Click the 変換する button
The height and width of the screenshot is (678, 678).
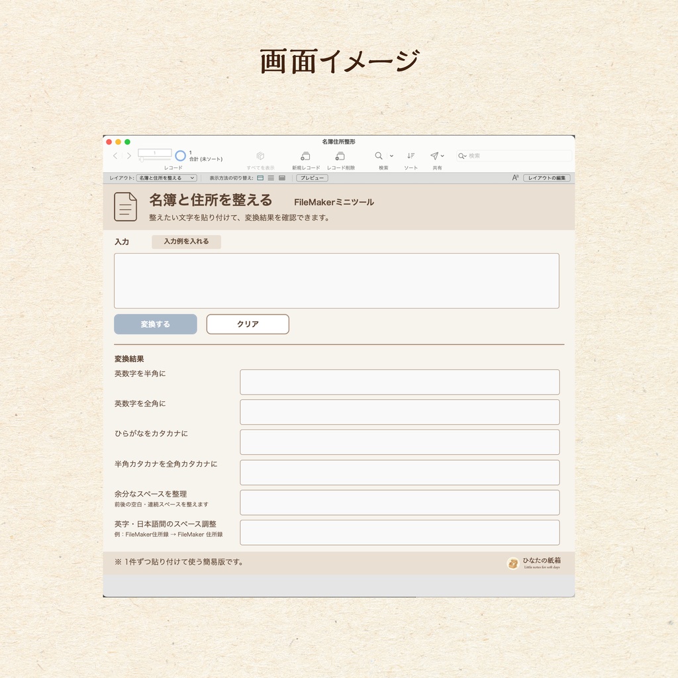point(156,324)
